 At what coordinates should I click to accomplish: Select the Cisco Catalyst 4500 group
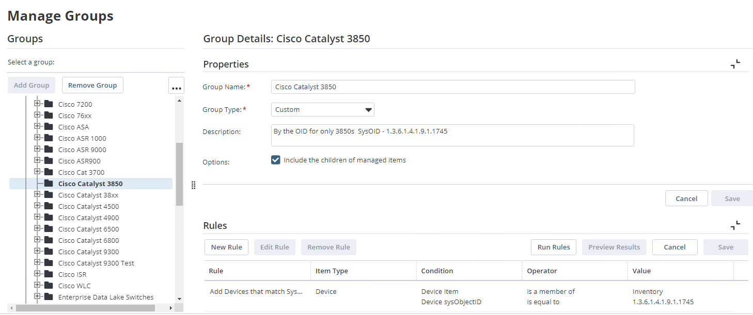tap(88, 206)
